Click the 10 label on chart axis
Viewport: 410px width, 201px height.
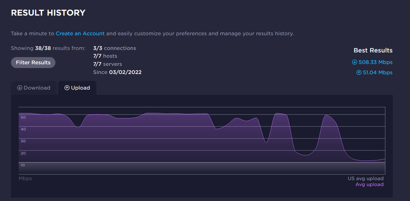(x=23, y=165)
